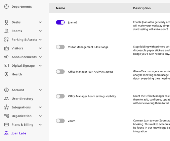The width and height of the screenshot is (170, 141).
Task: Enable Visitor Management E-Ink Badge toggle
Action: click(x=60, y=47)
